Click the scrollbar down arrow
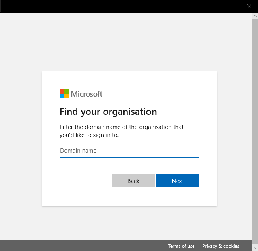The height and width of the screenshot is (251, 258). (255, 247)
